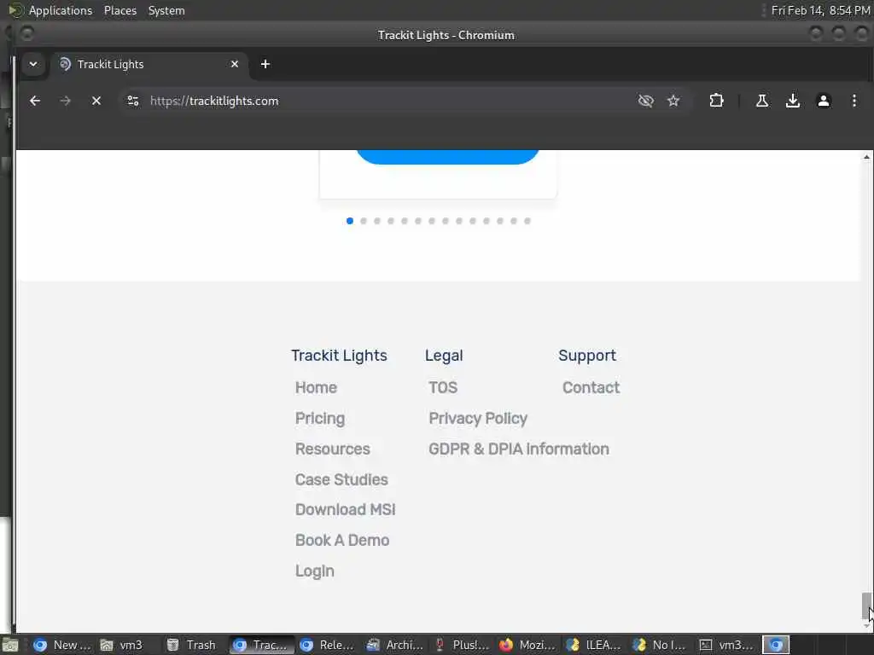The image size is (874, 655).
Task: Open the Resources footer link
Action: tap(333, 449)
